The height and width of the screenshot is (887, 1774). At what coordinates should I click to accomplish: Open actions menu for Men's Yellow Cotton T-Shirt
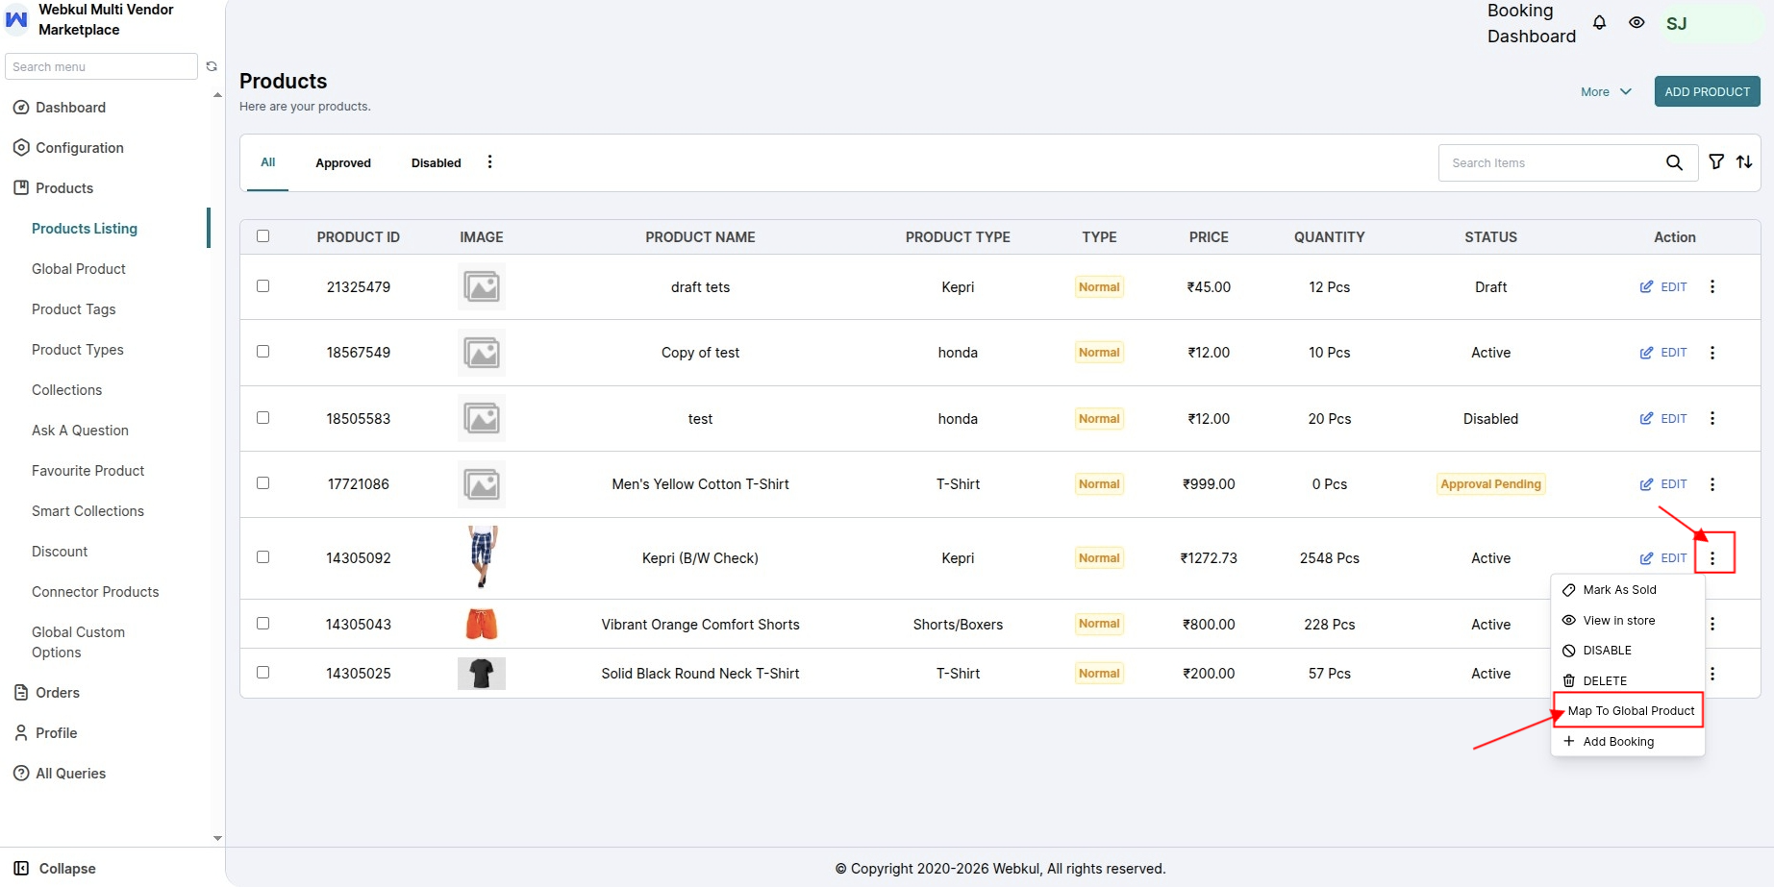tap(1712, 484)
